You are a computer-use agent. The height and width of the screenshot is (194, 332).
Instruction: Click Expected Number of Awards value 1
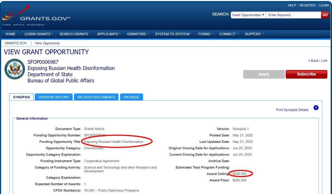tap(85, 184)
